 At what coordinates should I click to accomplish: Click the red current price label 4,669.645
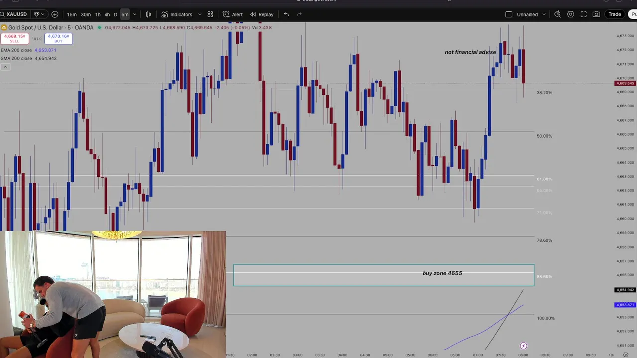coord(625,83)
